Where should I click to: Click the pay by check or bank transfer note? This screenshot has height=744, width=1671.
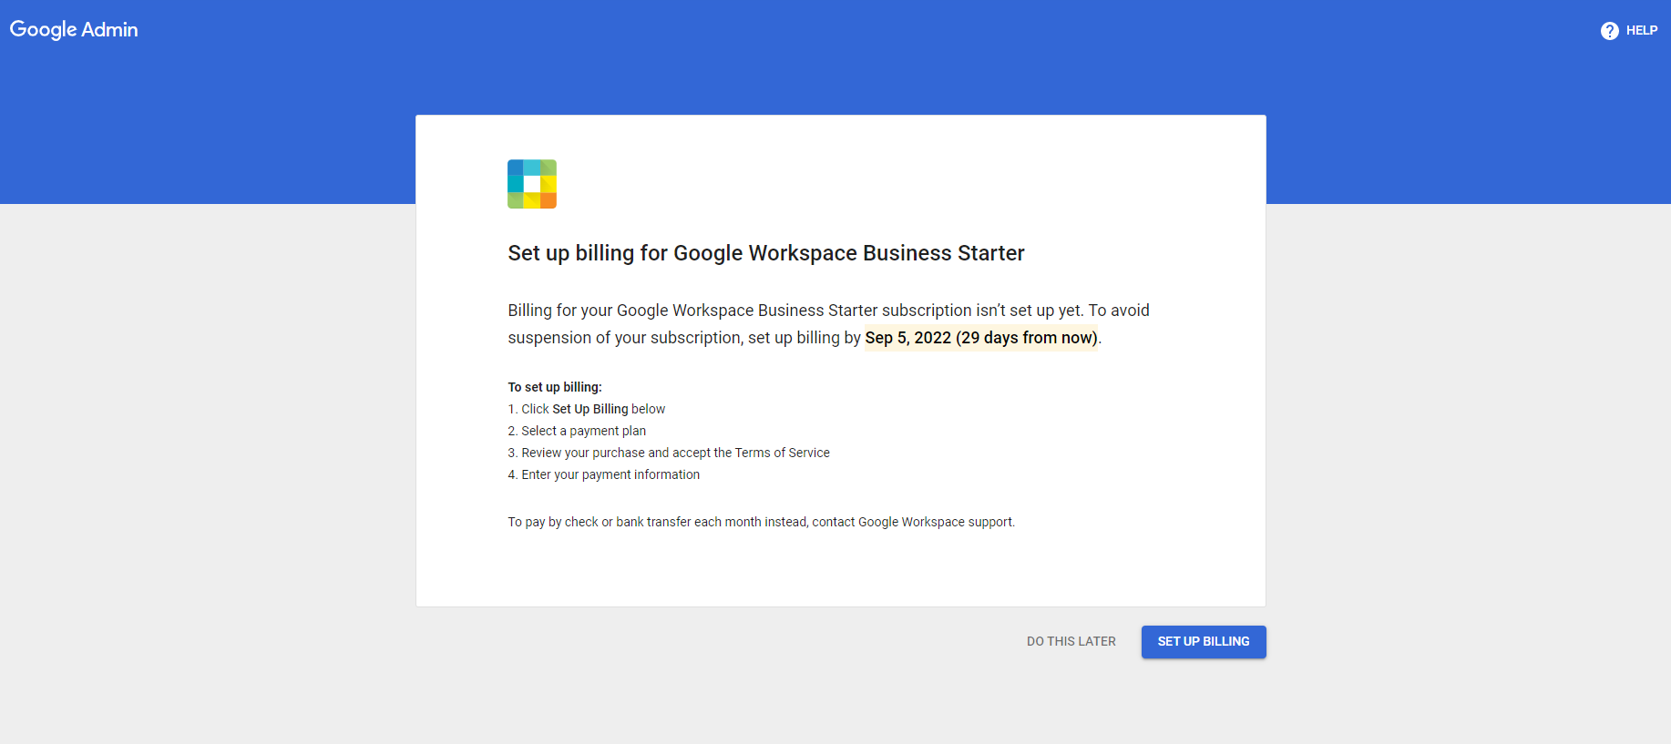pos(762,522)
